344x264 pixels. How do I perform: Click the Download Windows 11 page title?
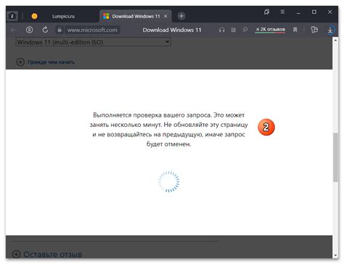172,30
